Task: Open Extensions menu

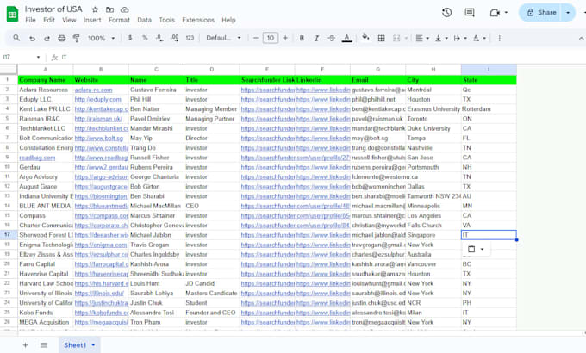Action: point(198,20)
